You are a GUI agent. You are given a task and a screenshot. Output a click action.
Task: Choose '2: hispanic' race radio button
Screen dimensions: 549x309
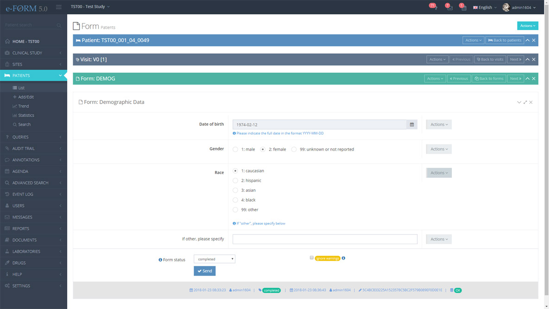[235, 181]
